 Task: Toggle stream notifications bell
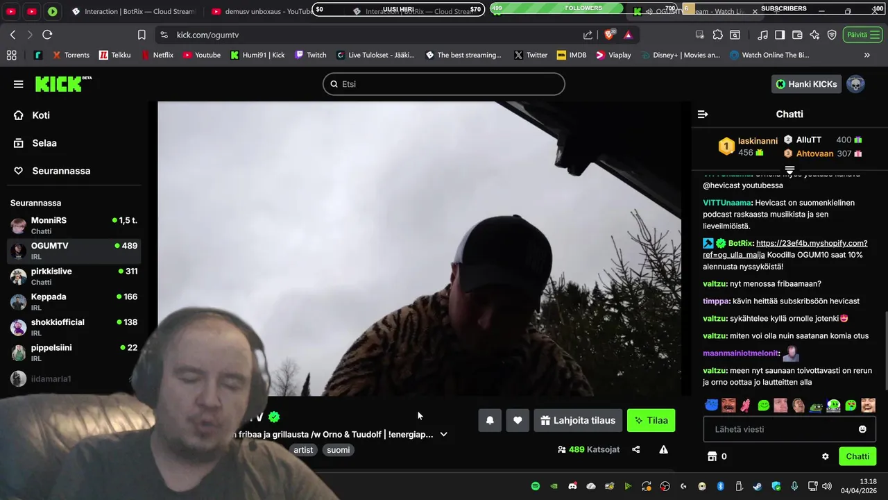[490, 420]
